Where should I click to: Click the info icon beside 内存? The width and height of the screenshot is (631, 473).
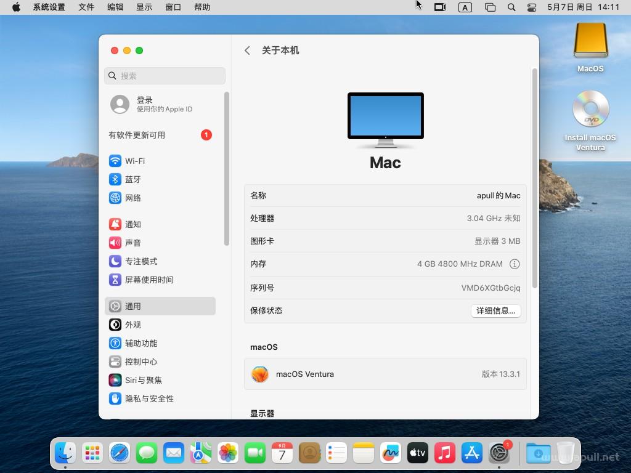click(515, 264)
